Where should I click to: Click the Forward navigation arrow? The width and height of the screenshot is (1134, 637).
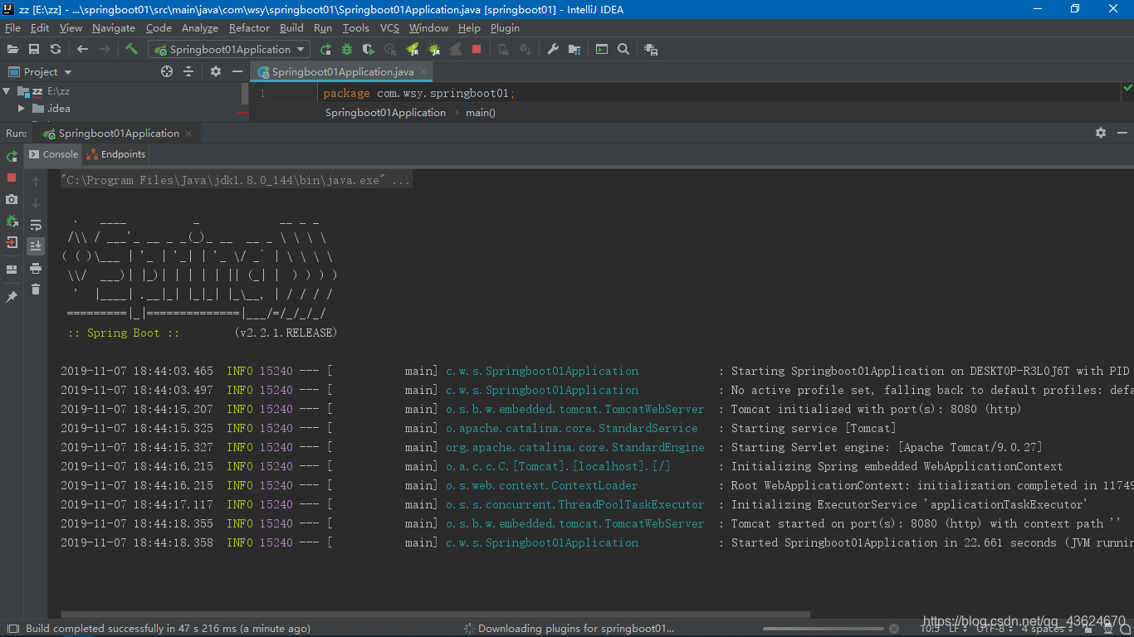(x=105, y=50)
